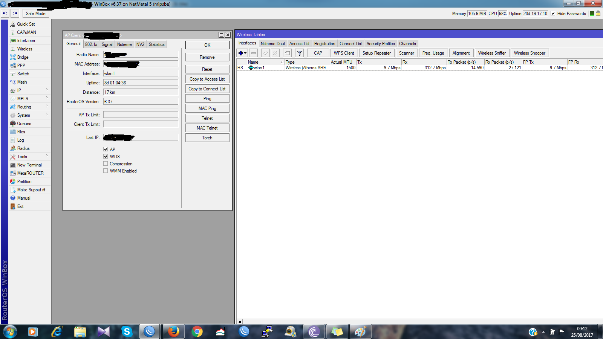The height and width of the screenshot is (339, 603).
Task: Toggle the Compression checkbox
Action: 106,163
